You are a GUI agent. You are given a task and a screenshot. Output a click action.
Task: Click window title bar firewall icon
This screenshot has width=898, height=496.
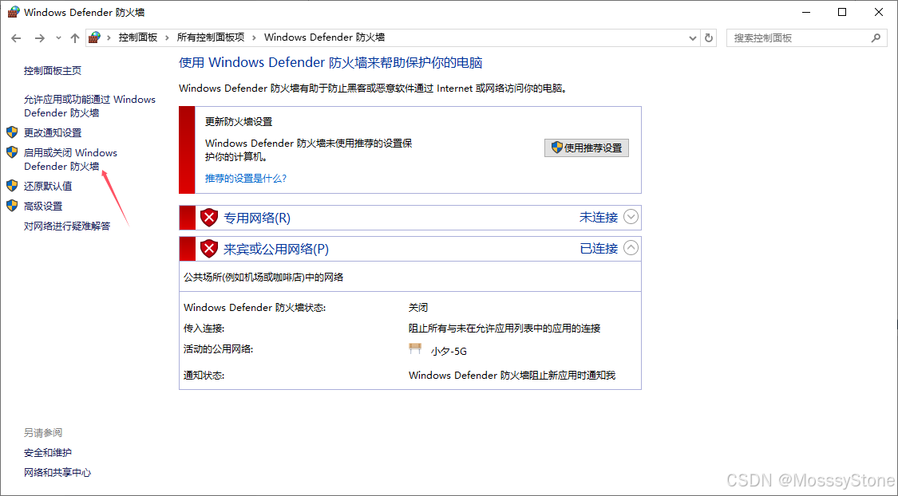pyautogui.click(x=14, y=12)
